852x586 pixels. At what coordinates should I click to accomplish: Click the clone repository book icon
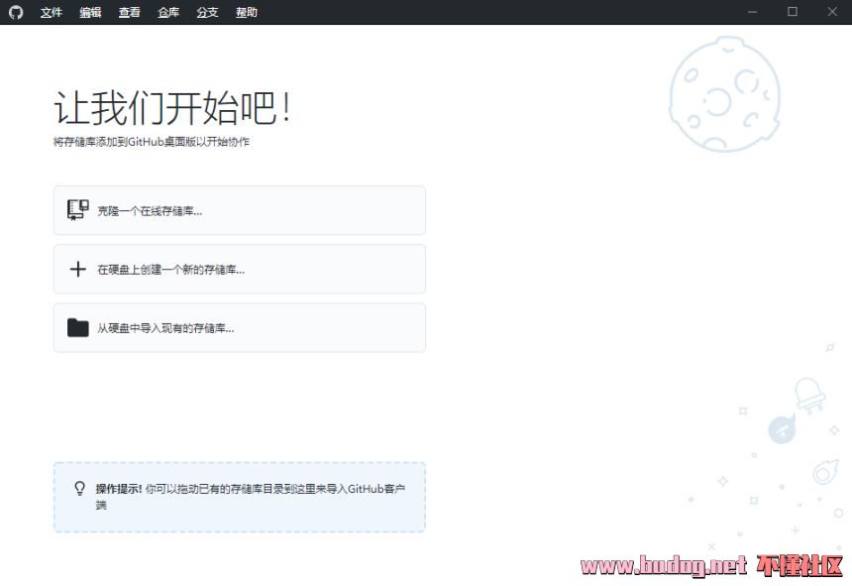[78, 210]
